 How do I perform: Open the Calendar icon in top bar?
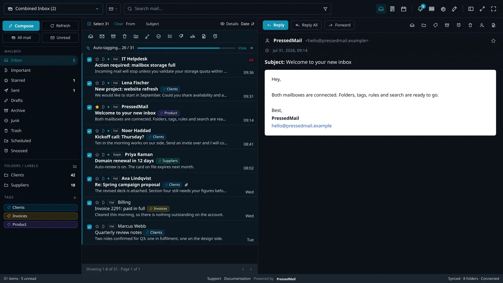coord(404,9)
